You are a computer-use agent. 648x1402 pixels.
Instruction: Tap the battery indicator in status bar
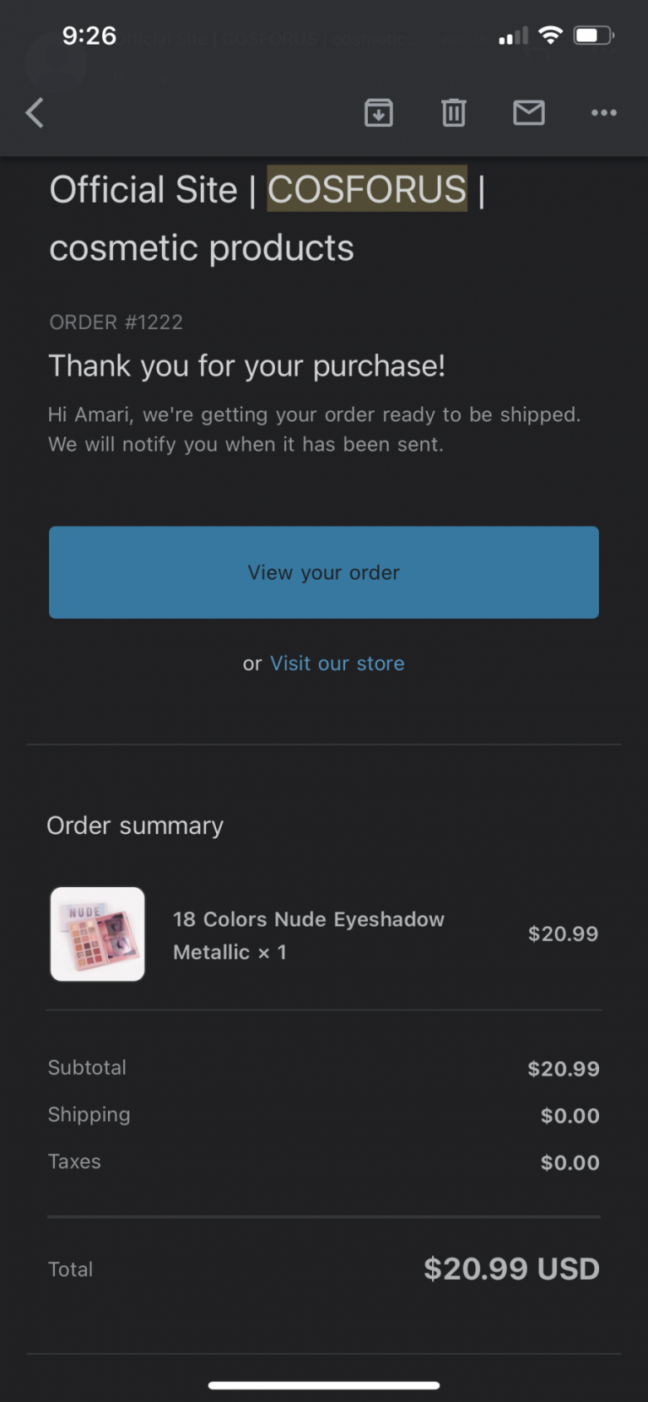click(x=594, y=35)
